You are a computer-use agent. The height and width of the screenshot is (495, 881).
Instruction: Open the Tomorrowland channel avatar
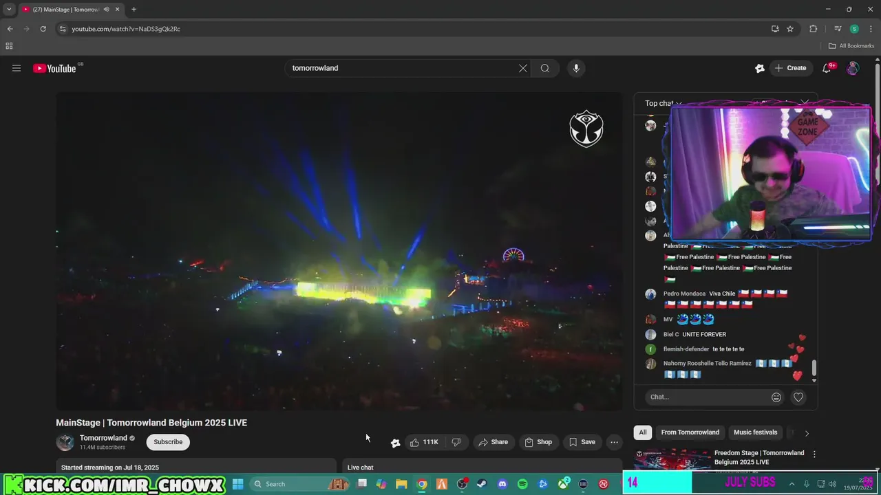click(x=65, y=442)
